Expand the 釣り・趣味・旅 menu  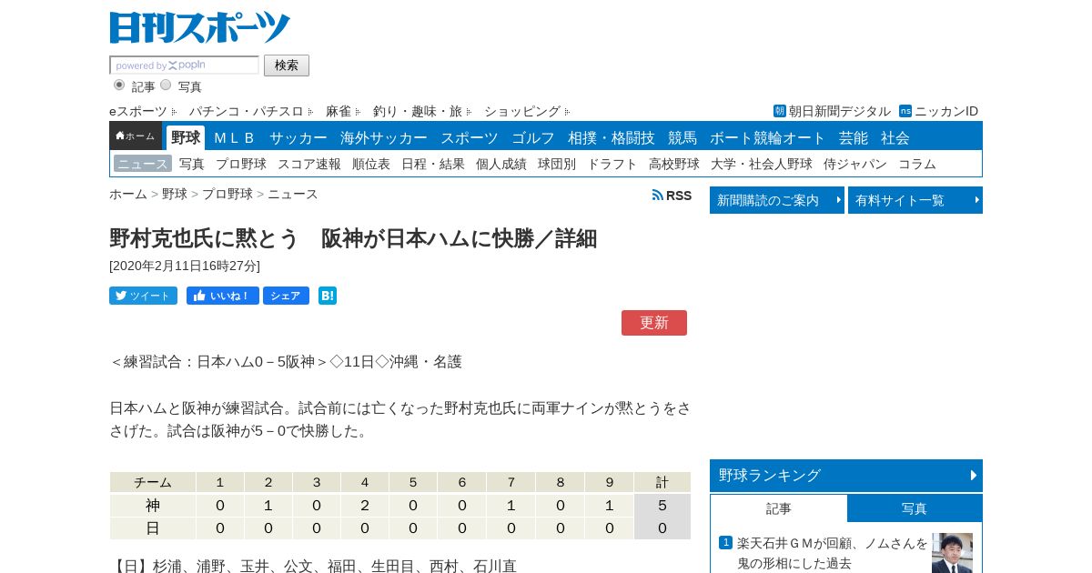pyautogui.click(x=422, y=111)
